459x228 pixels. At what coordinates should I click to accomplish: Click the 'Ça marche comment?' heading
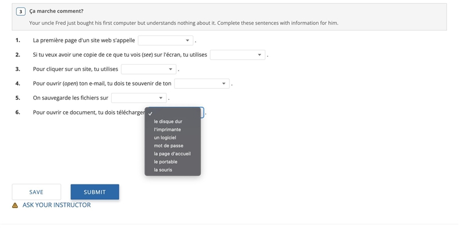56,11
